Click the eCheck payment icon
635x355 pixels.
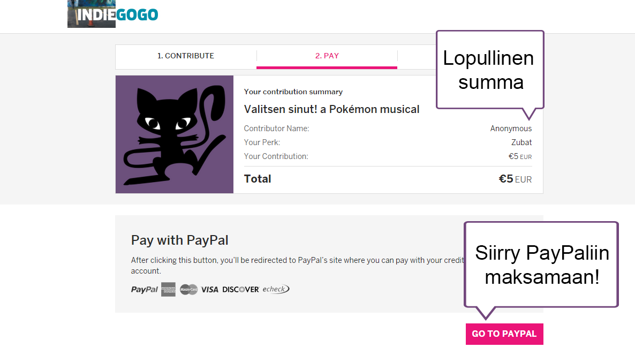point(276,289)
